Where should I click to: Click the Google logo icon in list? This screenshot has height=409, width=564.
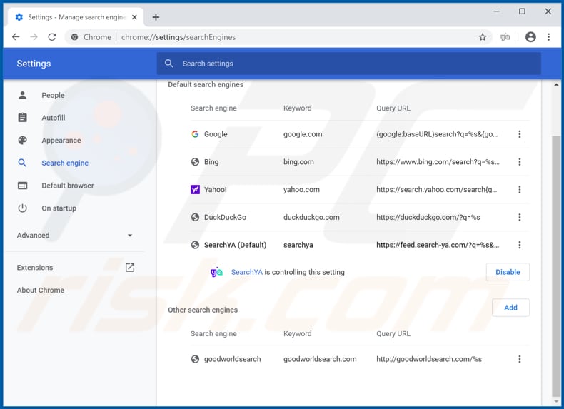click(x=195, y=134)
